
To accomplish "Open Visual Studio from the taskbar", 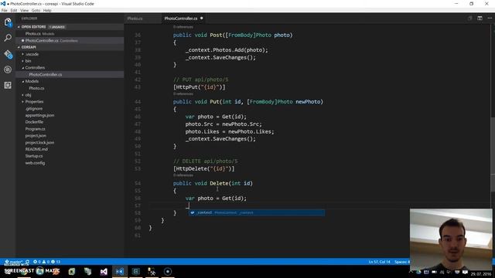I will pos(104,271).
